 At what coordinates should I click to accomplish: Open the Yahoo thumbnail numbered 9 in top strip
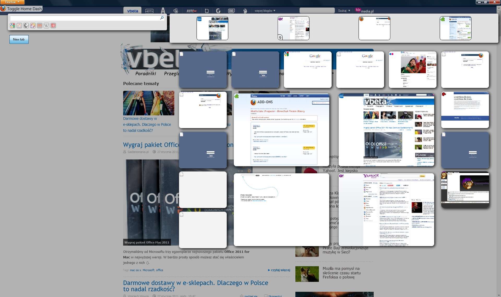[x=294, y=28]
